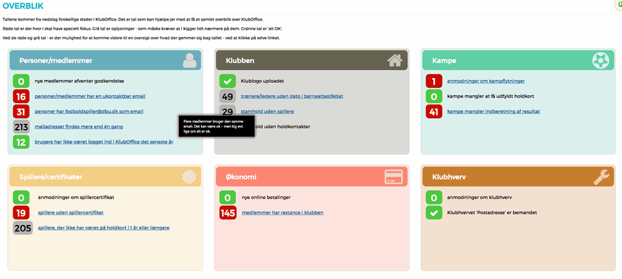This screenshot has height=279, width=622.
Task: Open link brugere har ikke været logget ind
Action: pos(104,142)
